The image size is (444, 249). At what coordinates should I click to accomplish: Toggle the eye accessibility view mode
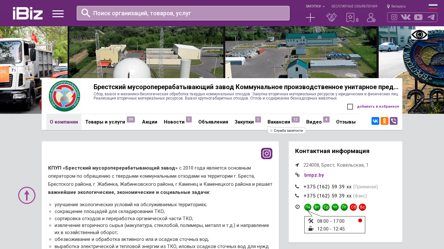(419, 35)
